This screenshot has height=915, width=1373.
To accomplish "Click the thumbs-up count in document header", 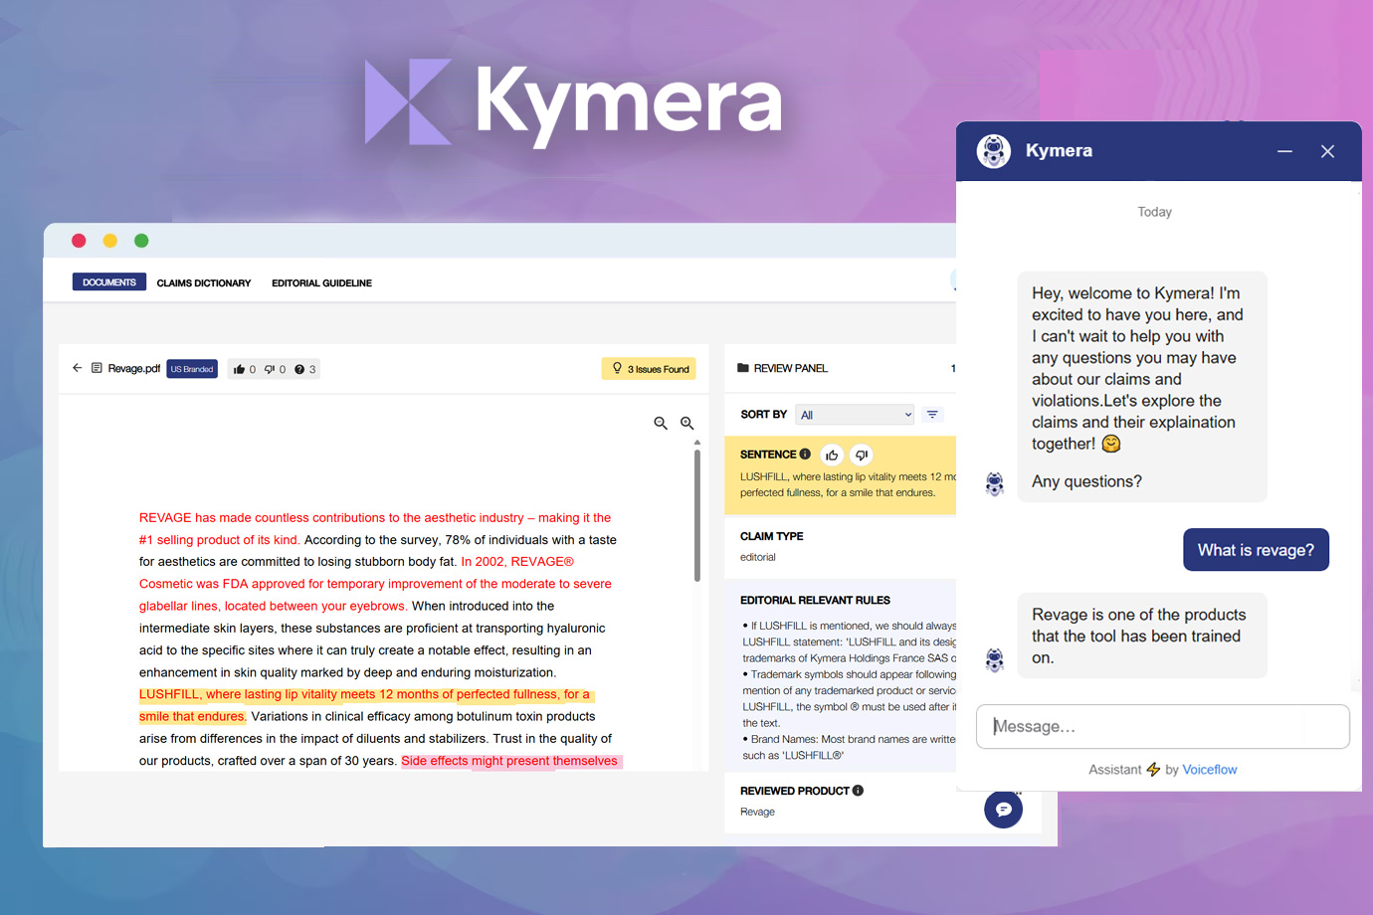I will click(x=245, y=369).
